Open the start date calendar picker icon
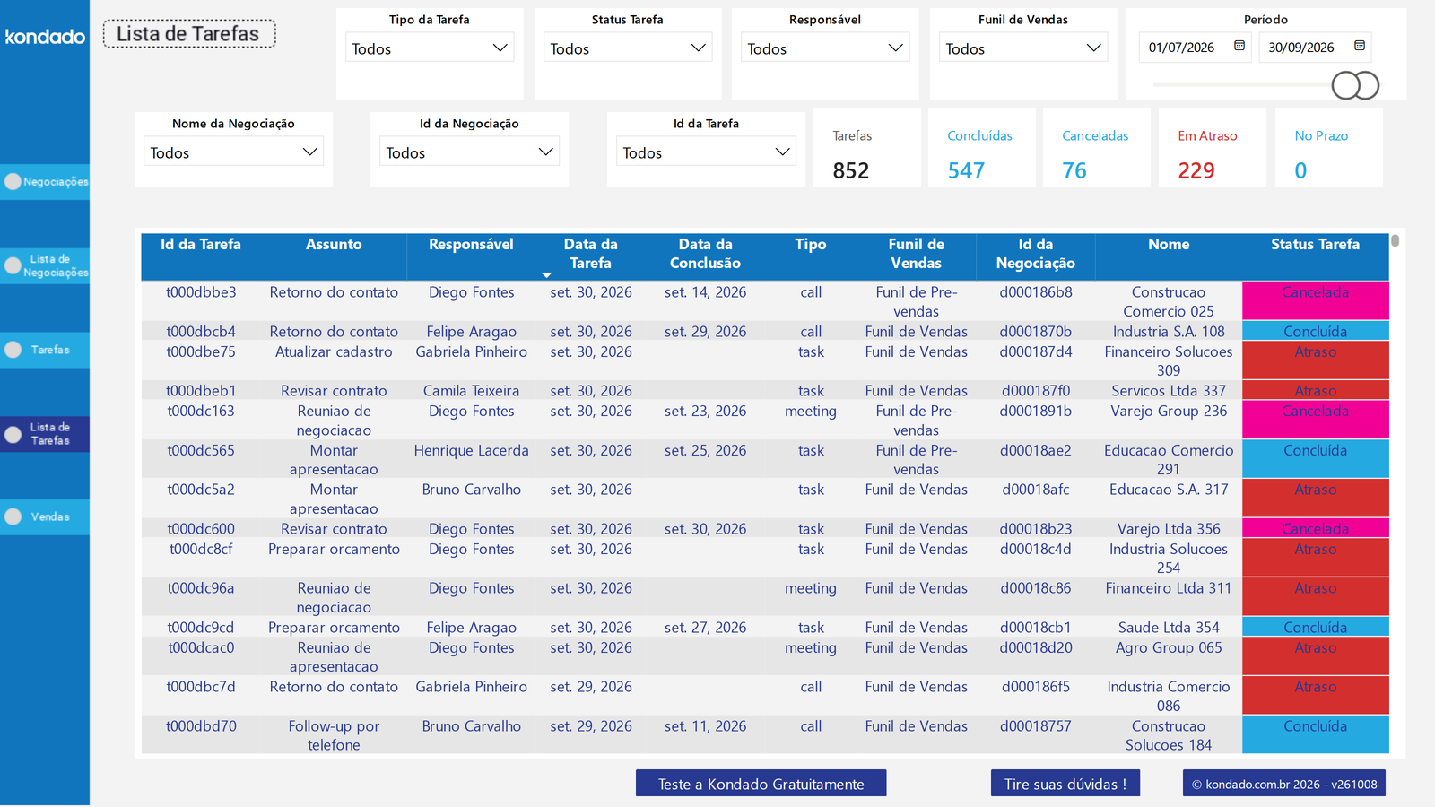This screenshot has width=1435, height=807. (x=1239, y=46)
